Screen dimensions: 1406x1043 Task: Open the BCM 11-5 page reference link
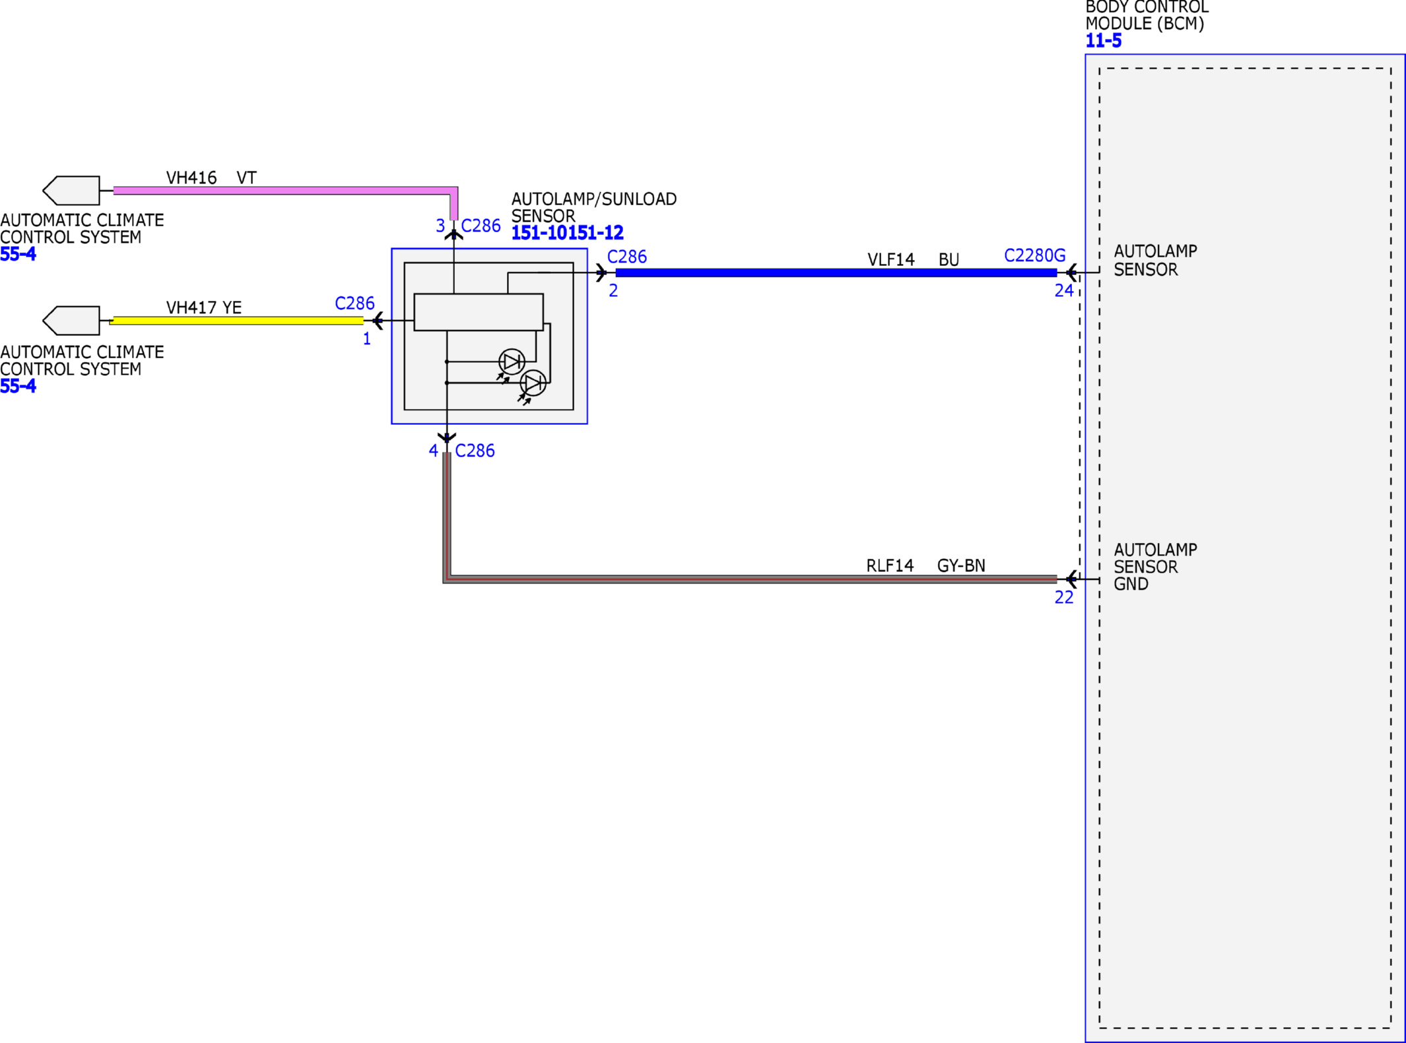click(1103, 41)
